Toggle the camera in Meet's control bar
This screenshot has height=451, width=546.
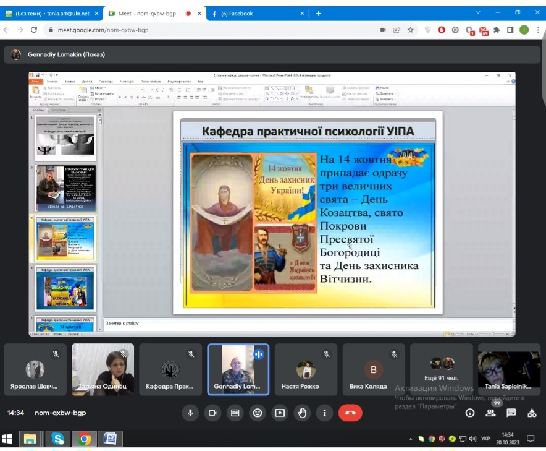212,413
